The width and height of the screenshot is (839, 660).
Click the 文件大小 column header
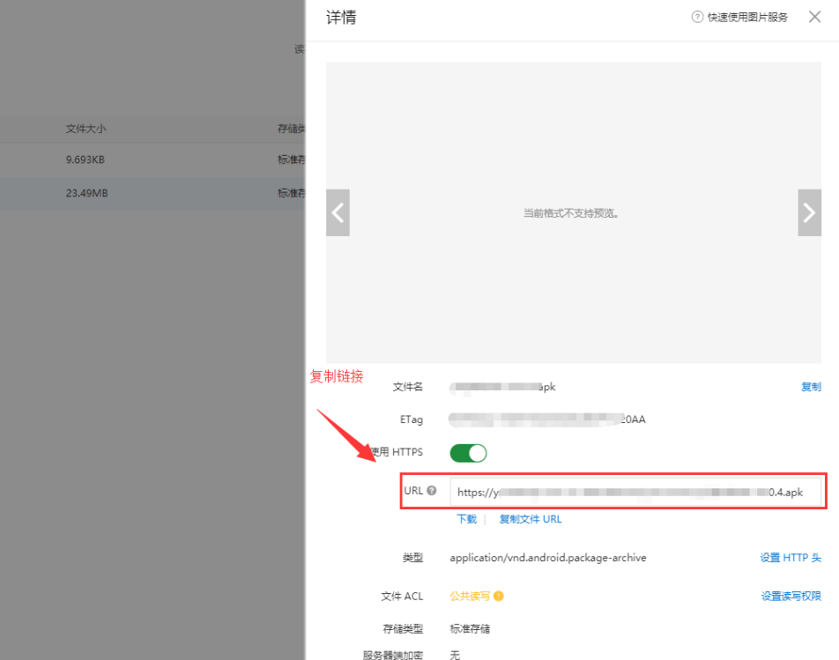[x=85, y=129]
